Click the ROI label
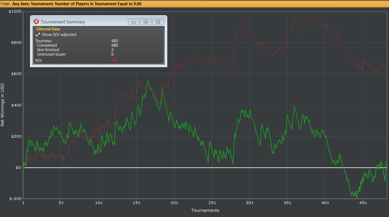The height and width of the screenshot is (217, 389). click(x=39, y=60)
